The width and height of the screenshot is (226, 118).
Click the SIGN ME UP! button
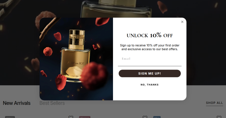[x=150, y=73]
